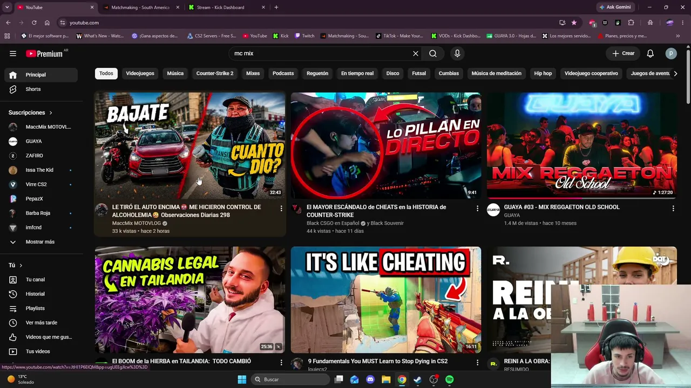
Task: Open MaccMix MOTOVLOG subscription channel
Action: tap(41, 127)
